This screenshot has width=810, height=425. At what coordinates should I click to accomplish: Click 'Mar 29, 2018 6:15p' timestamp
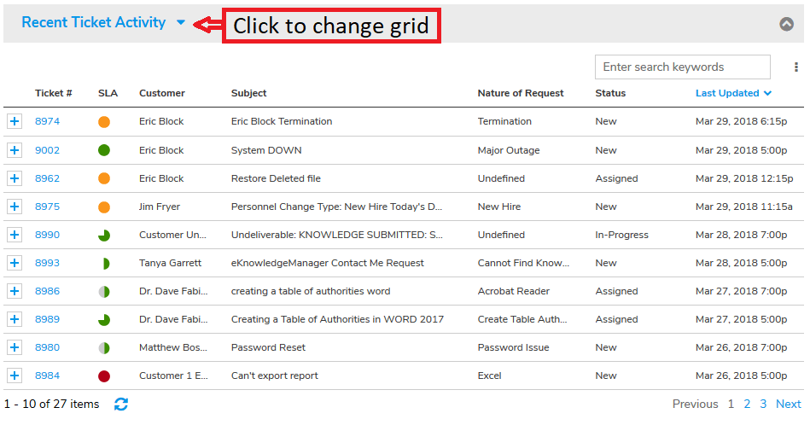(x=742, y=122)
